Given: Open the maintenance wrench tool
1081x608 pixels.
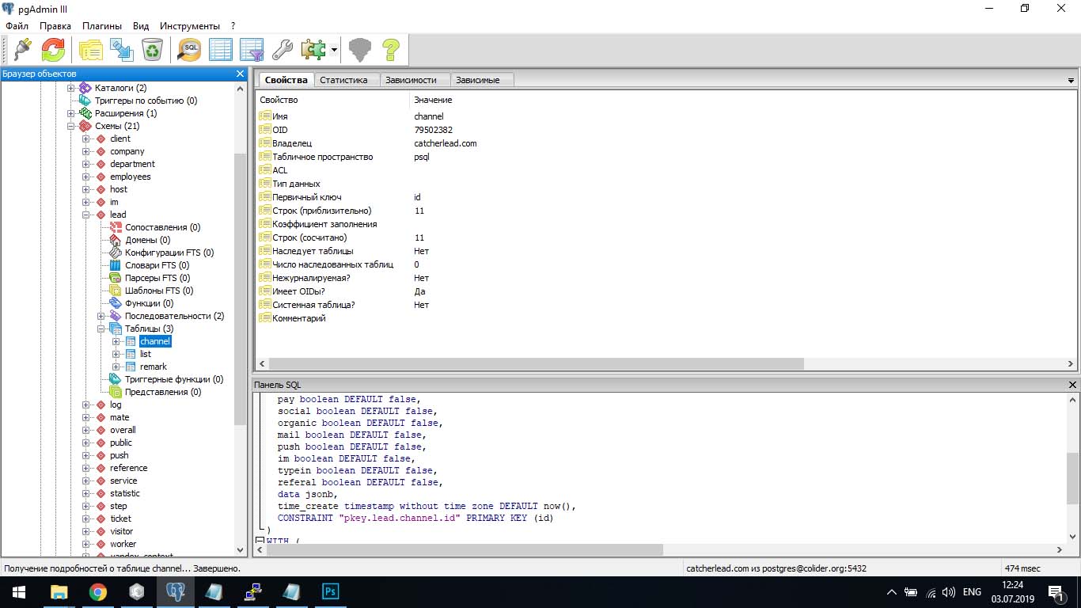Looking at the screenshot, I should coord(283,50).
